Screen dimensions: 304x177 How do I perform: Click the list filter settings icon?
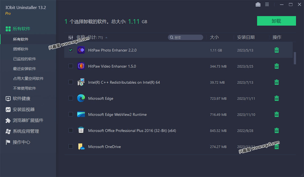click(x=71, y=37)
